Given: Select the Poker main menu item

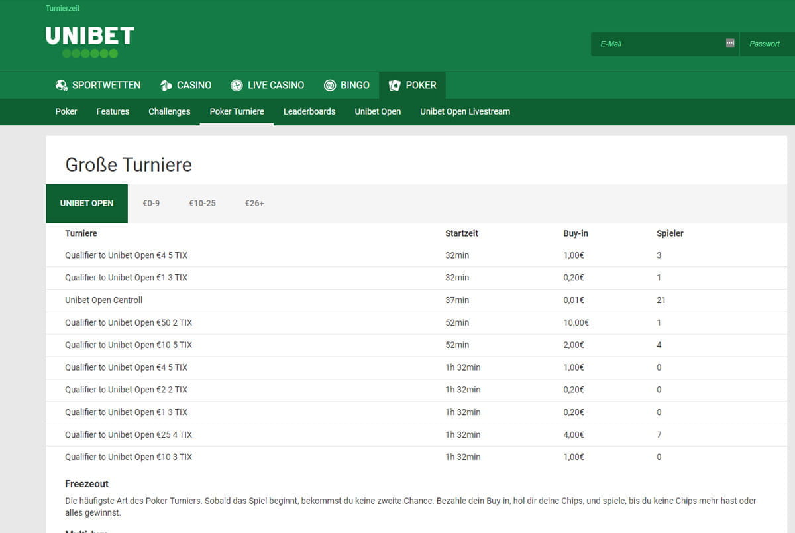Looking at the screenshot, I should click(x=412, y=86).
